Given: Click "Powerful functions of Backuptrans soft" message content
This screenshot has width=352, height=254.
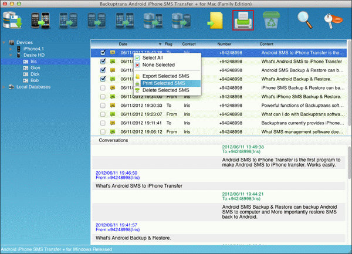Looking at the screenshot, I should [x=302, y=105].
